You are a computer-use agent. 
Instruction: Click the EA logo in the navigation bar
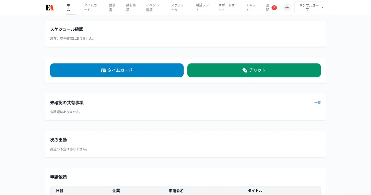pos(50,7)
